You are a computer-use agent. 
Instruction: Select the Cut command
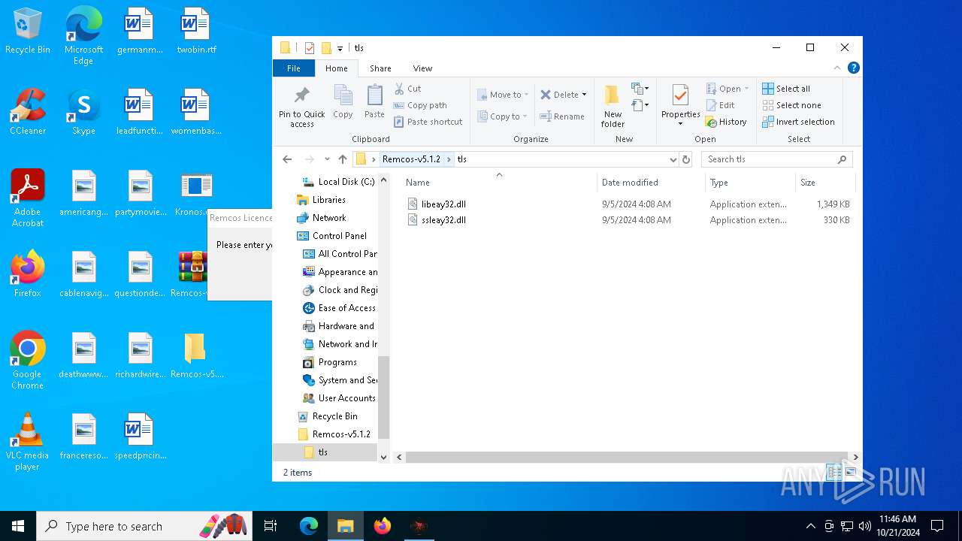coord(407,89)
